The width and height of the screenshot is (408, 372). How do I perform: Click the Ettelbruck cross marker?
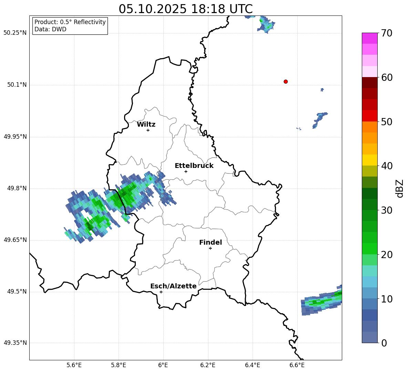pos(186,171)
